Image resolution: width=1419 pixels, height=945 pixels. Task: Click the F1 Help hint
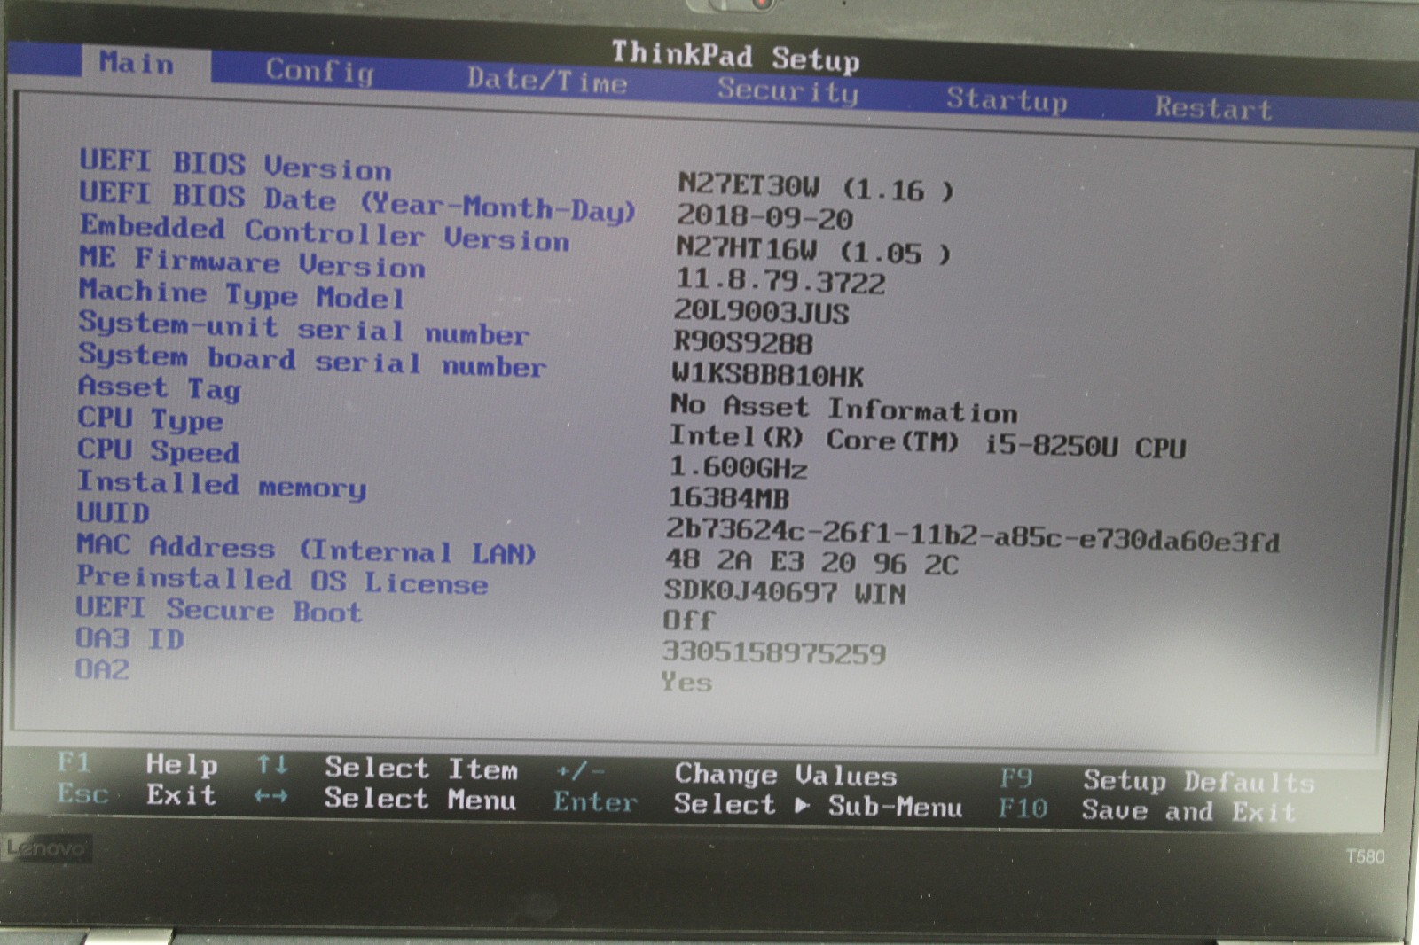click(x=137, y=763)
